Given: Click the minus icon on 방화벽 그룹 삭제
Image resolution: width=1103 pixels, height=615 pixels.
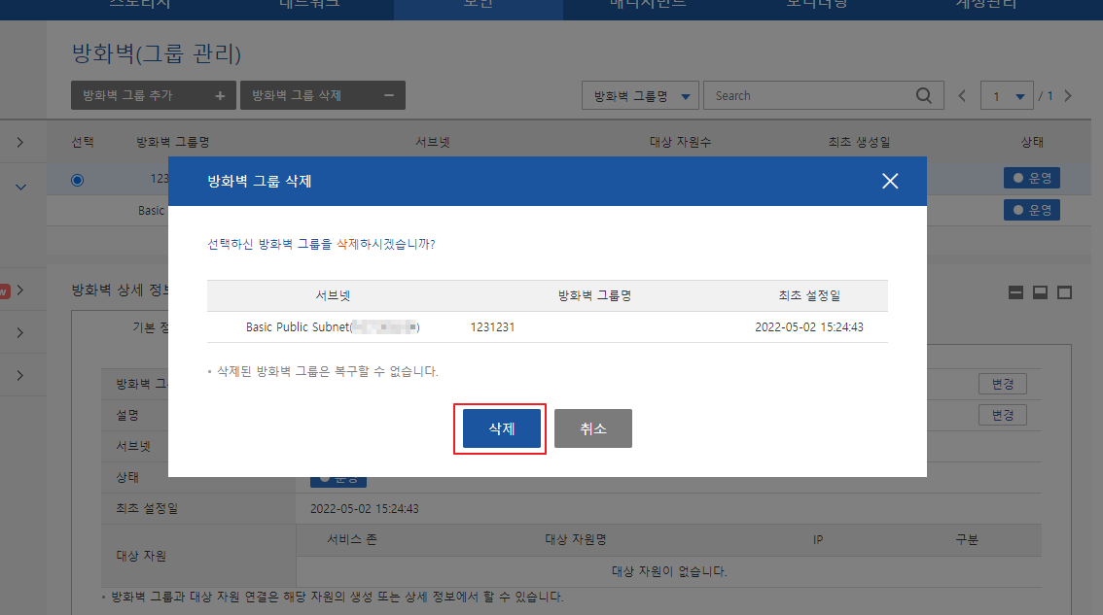Looking at the screenshot, I should click(389, 95).
